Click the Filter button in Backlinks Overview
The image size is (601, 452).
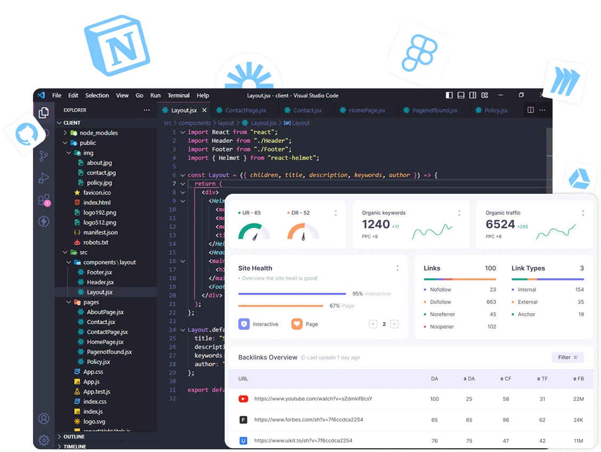567,357
